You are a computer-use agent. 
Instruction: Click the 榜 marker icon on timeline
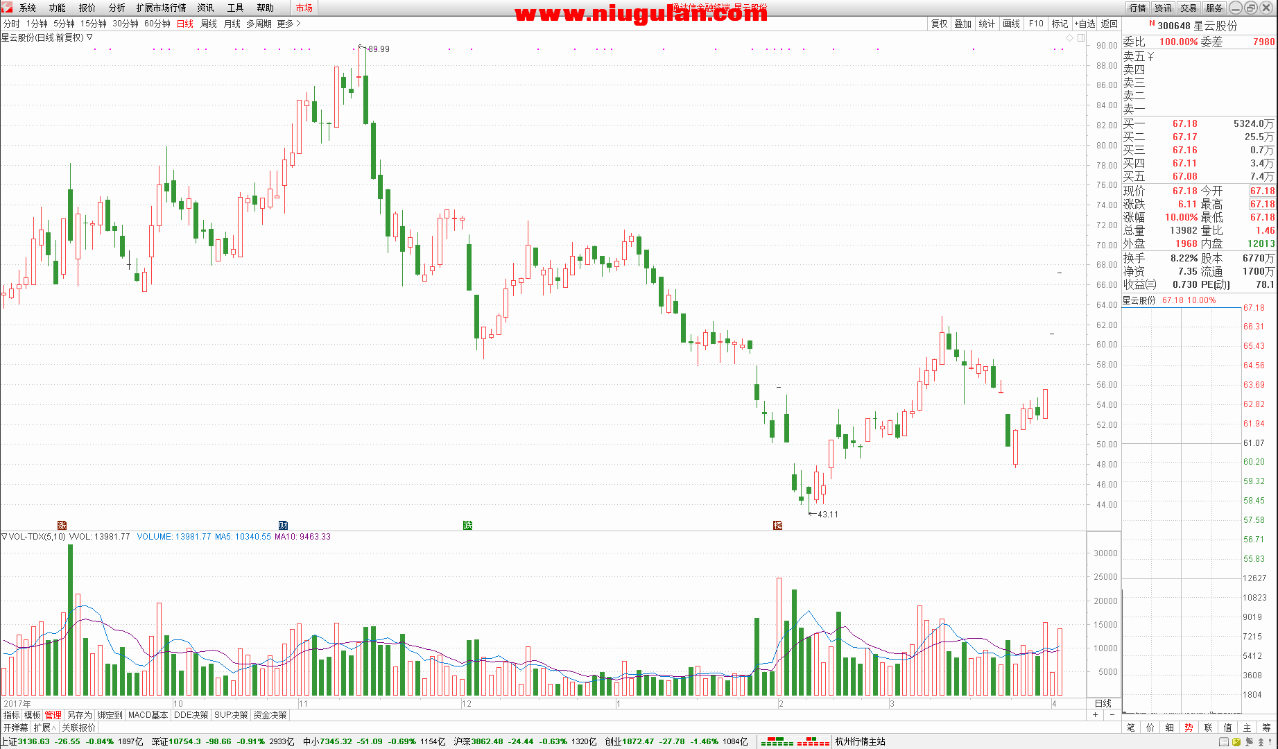tap(777, 525)
